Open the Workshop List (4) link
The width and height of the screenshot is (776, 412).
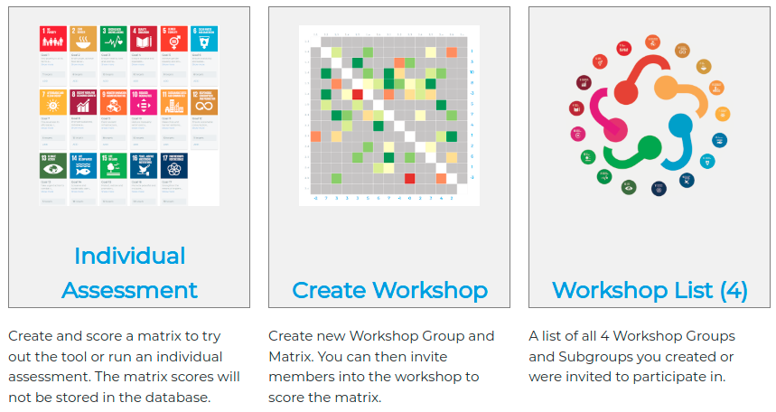click(x=650, y=290)
